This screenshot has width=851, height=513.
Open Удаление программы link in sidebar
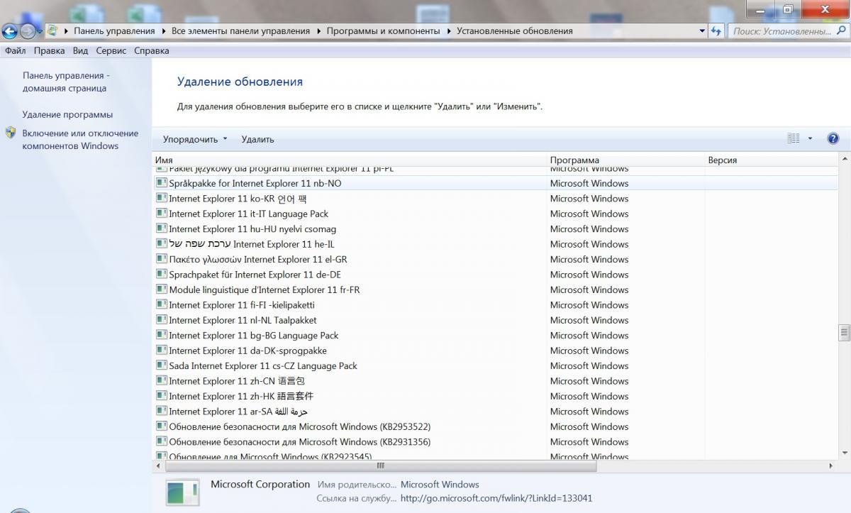67,114
